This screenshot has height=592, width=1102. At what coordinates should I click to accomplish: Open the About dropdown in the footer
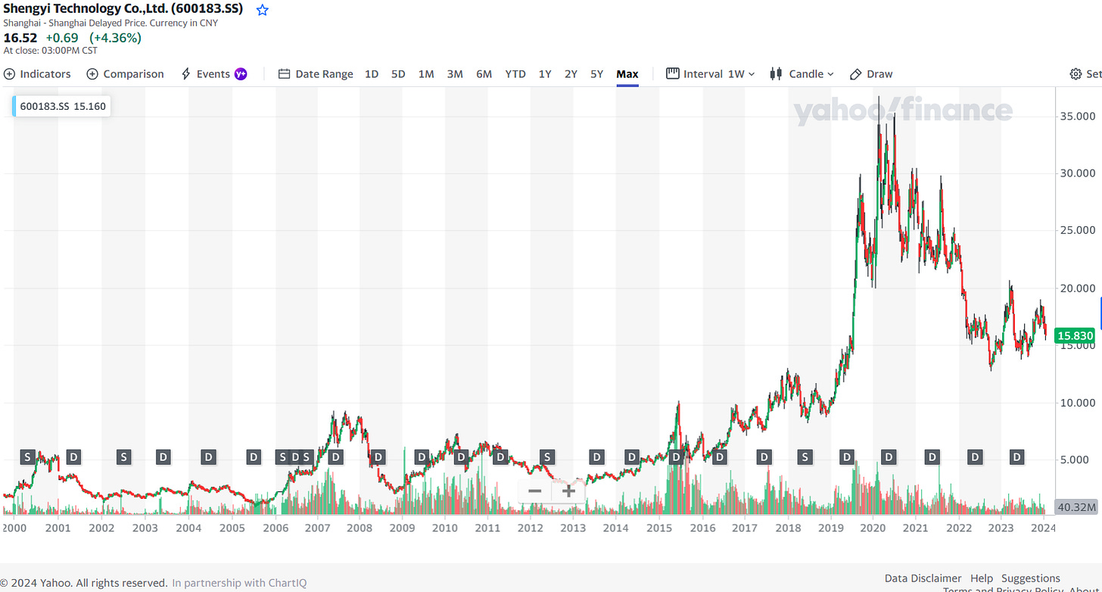1084,588
